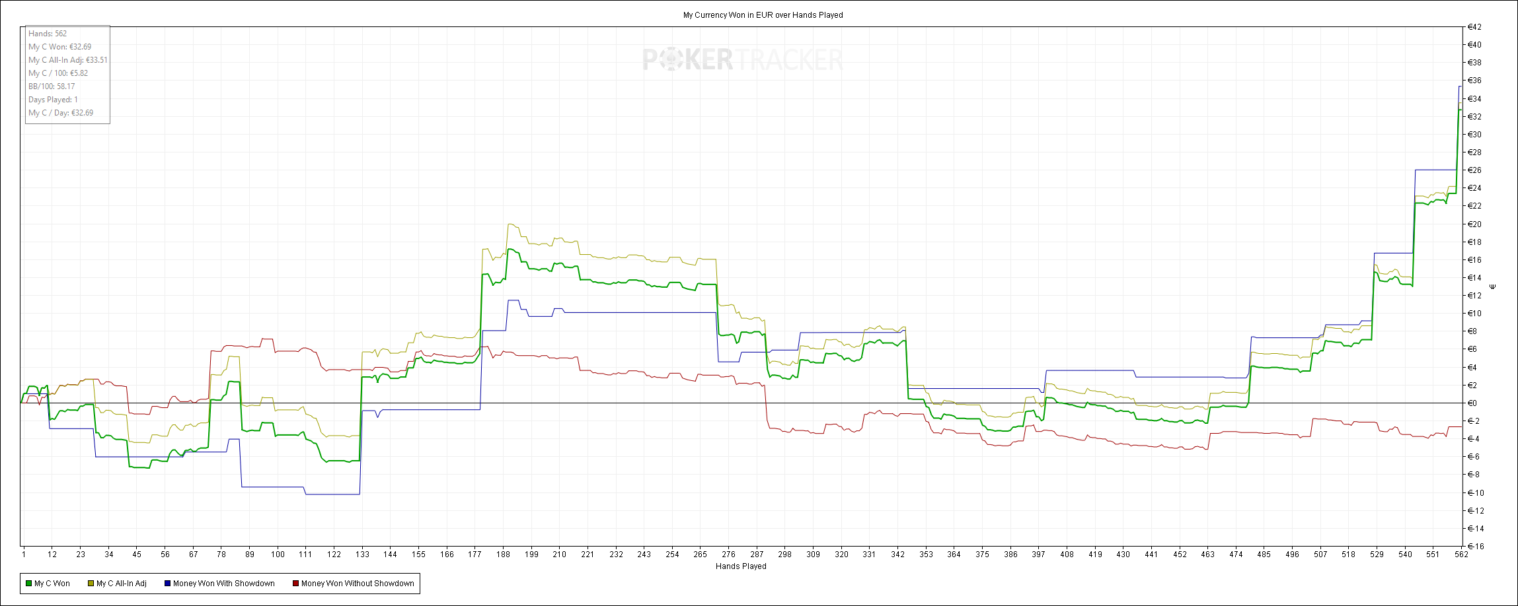Click "My C / Day: €32.69" stat
Viewport: 1518px width, 606px height.
coord(61,113)
